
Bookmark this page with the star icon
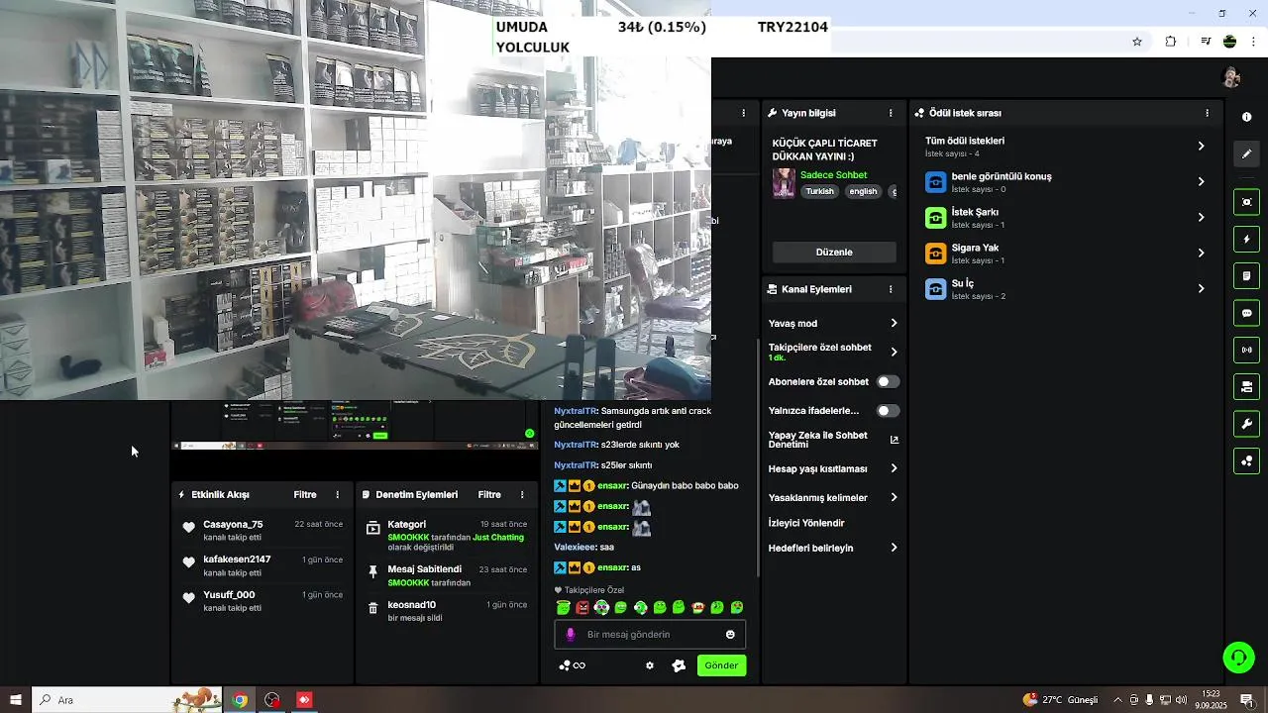coord(1137,42)
